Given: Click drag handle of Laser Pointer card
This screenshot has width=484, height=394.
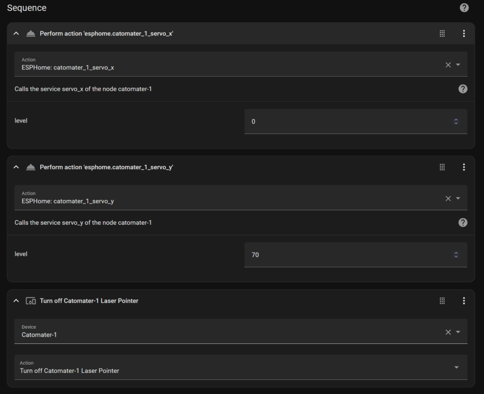Looking at the screenshot, I should (442, 301).
